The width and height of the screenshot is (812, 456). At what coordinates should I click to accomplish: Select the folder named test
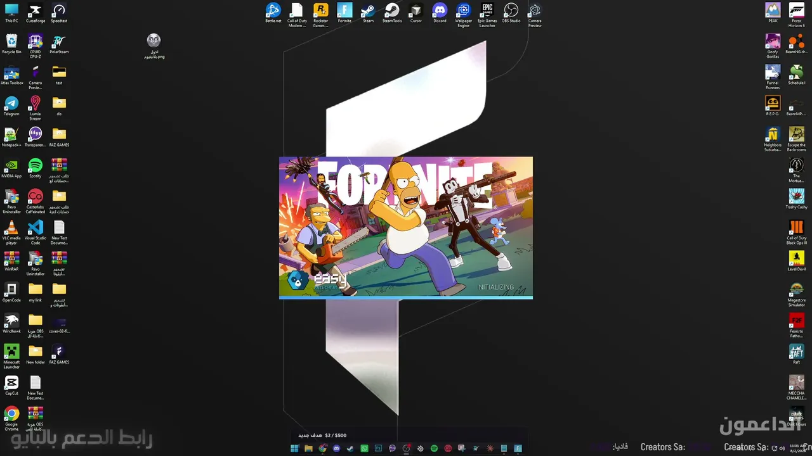(x=59, y=75)
